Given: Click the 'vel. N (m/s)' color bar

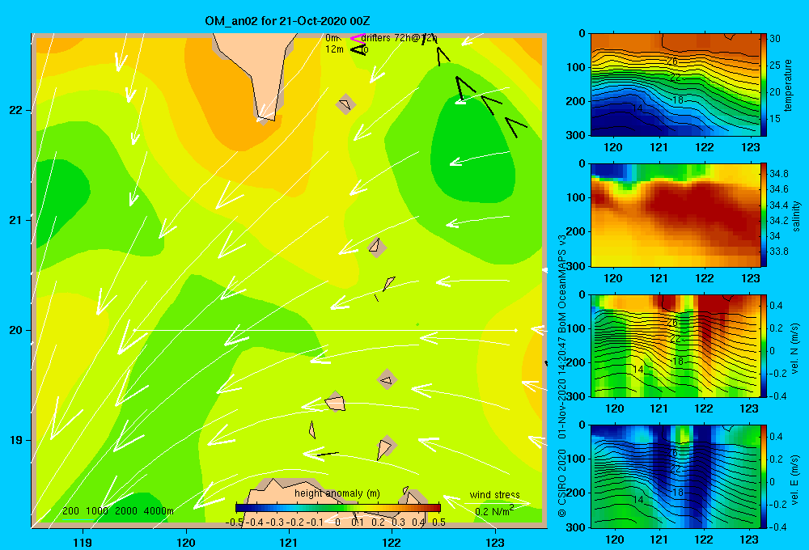Looking at the screenshot, I should click(764, 345).
